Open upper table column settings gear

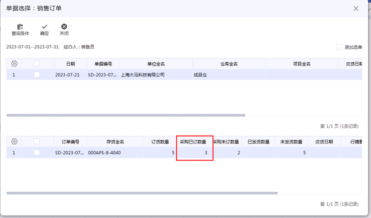pos(14,63)
